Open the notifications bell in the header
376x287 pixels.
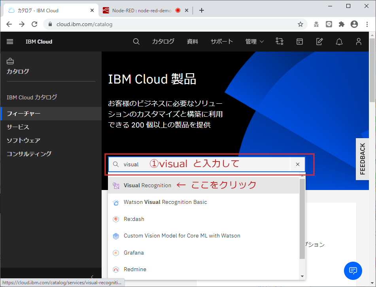pyautogui.click(x=339, y=41)
